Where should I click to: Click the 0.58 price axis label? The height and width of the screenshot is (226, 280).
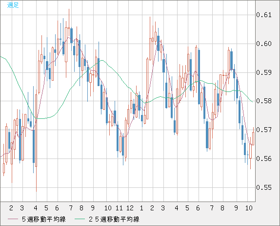point(264,101)
